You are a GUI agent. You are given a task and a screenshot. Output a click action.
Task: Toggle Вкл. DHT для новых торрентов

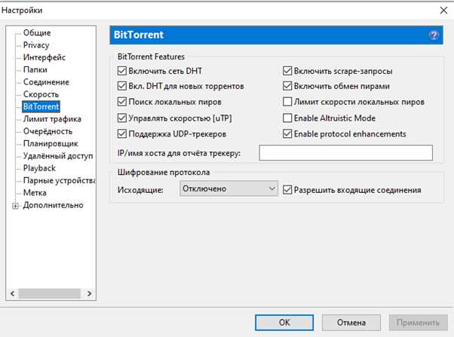(x=122, y=86)
